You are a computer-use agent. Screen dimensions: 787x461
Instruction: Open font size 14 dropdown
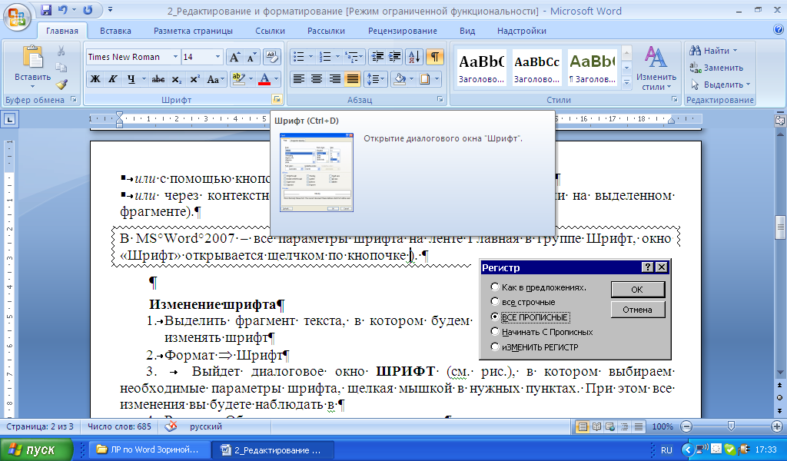[218, 57]
